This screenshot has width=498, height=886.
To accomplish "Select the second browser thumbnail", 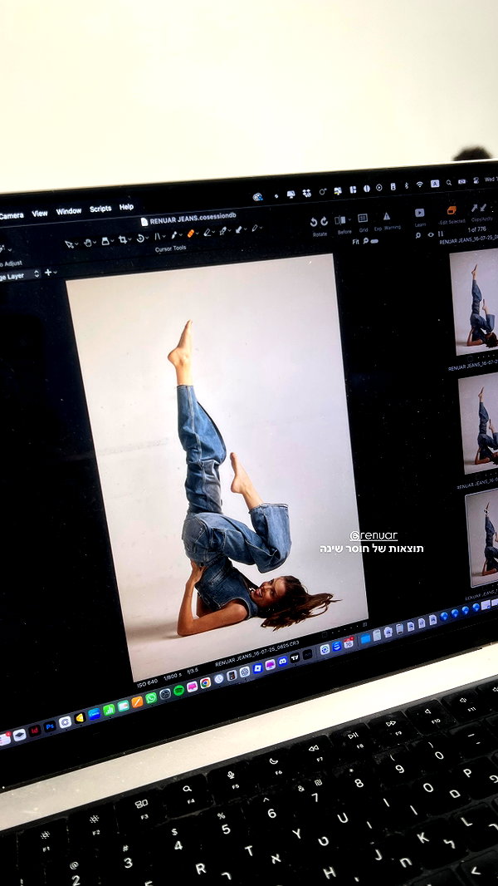I will click(478, 424).
